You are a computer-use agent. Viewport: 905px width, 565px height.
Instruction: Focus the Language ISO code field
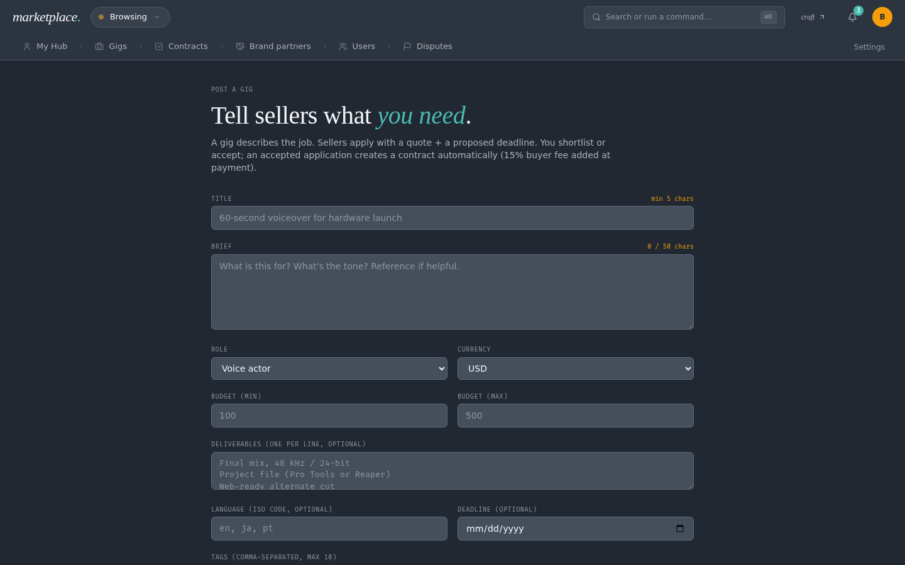coord(329,529)
